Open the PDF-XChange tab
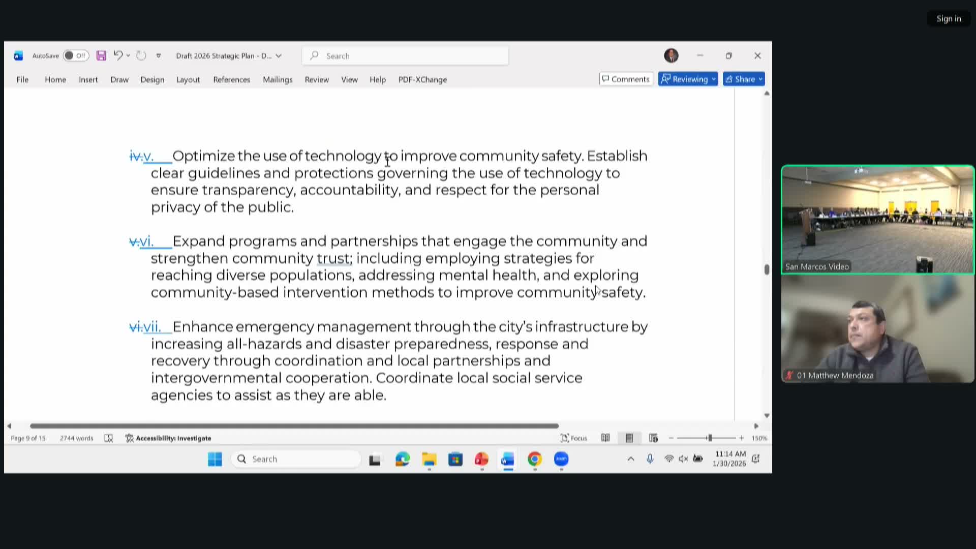 pos(422,79)
